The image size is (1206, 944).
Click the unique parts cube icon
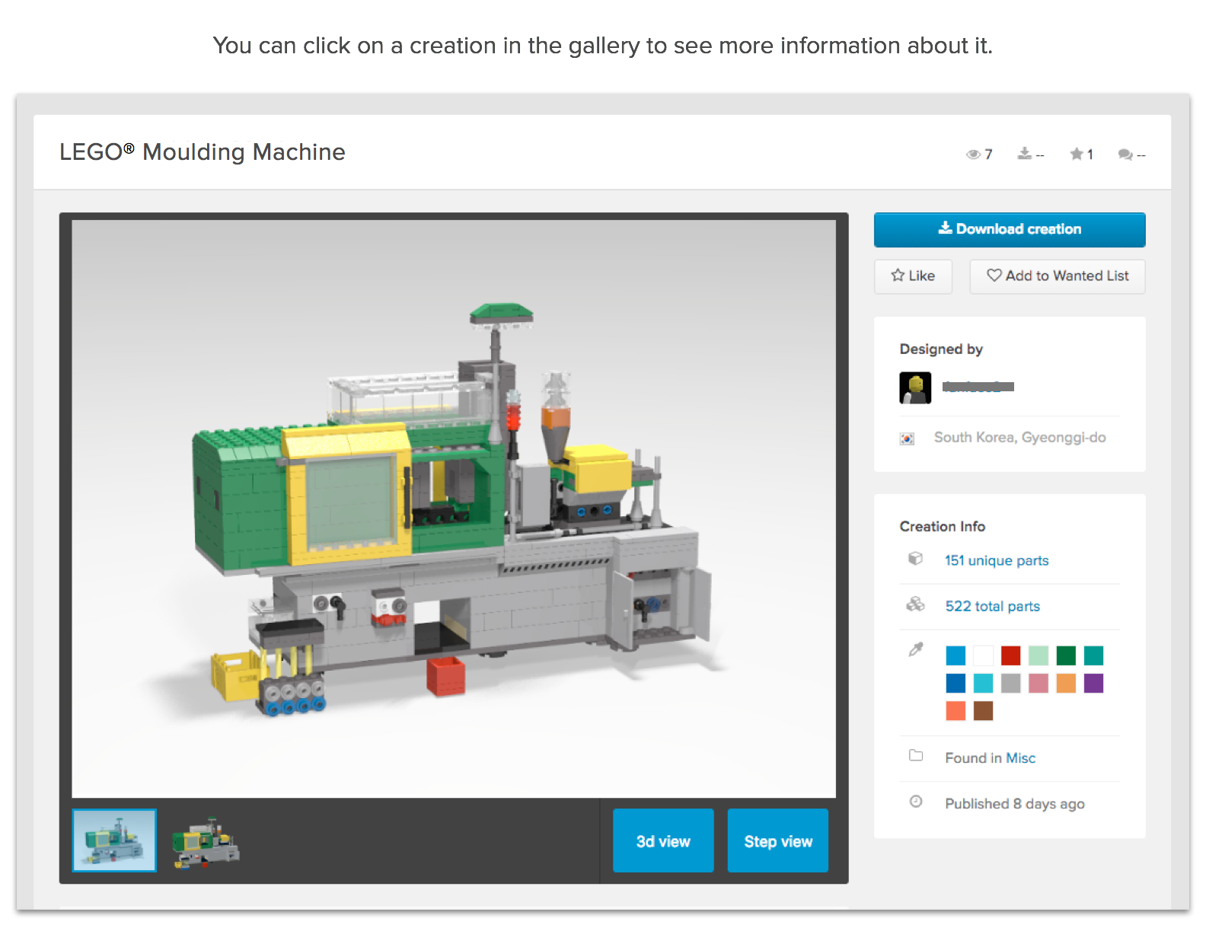click(915, 559)
